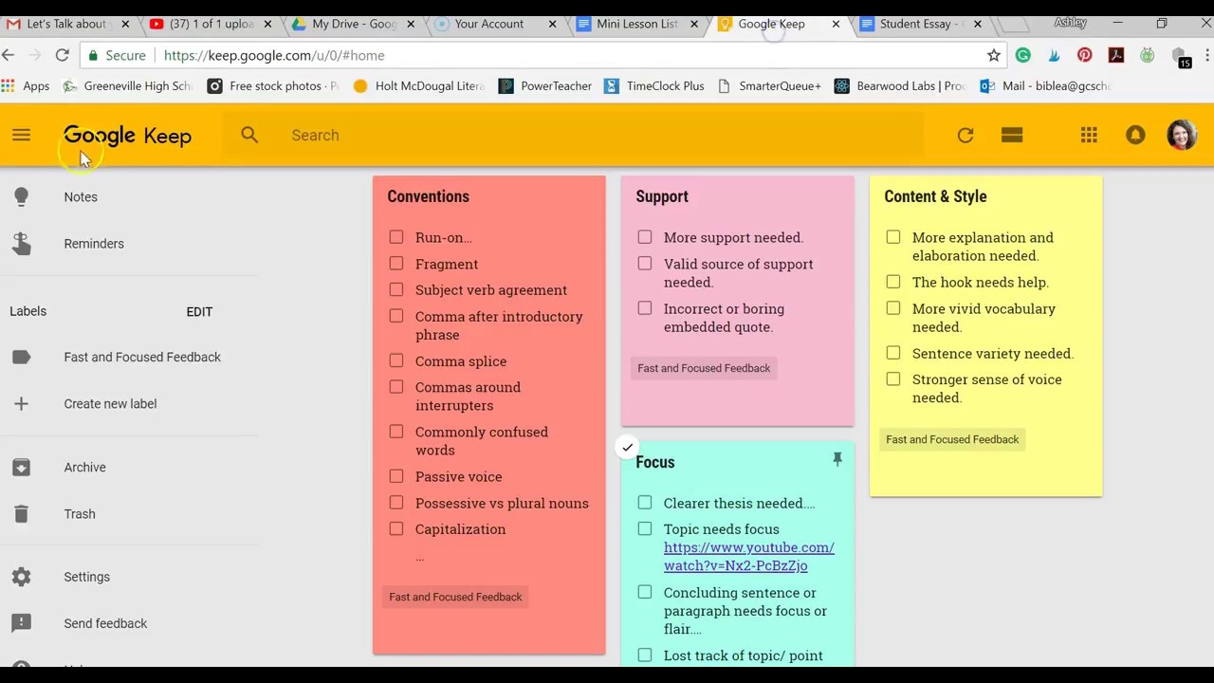Open Notes in the sidebar
The width and height of the screenshot is (1214, 683).
click(81, 196)
